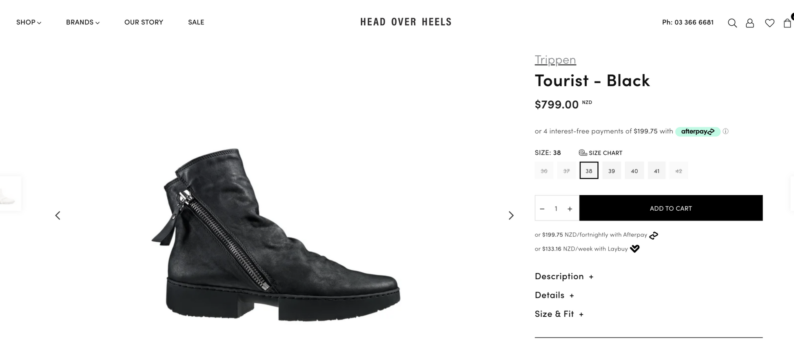Open the wishlist heart icon

pyautogui.click(x=770, y=23)
